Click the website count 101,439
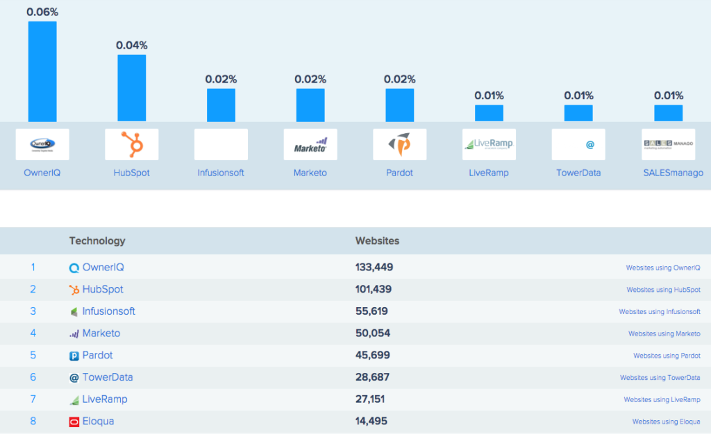 coord(373,289)
